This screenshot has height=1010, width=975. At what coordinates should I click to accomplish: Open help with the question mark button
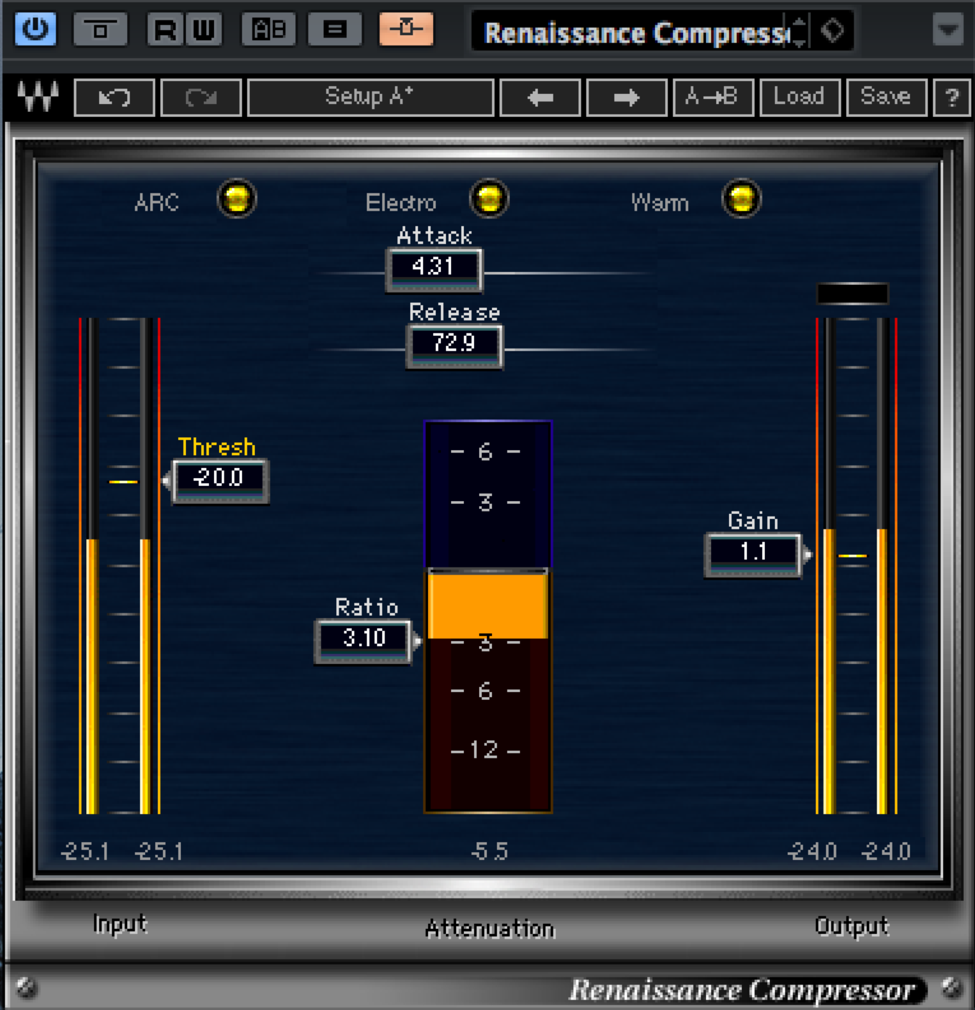tap(952, 98)
